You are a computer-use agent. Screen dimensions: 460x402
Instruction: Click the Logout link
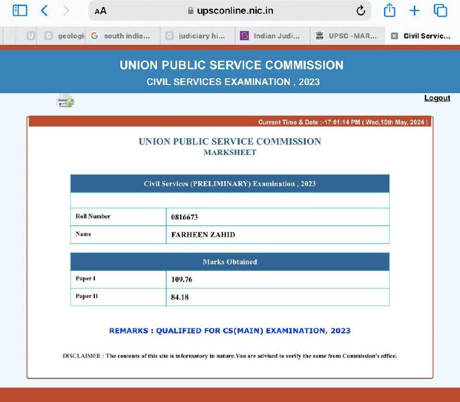point(437,98)
